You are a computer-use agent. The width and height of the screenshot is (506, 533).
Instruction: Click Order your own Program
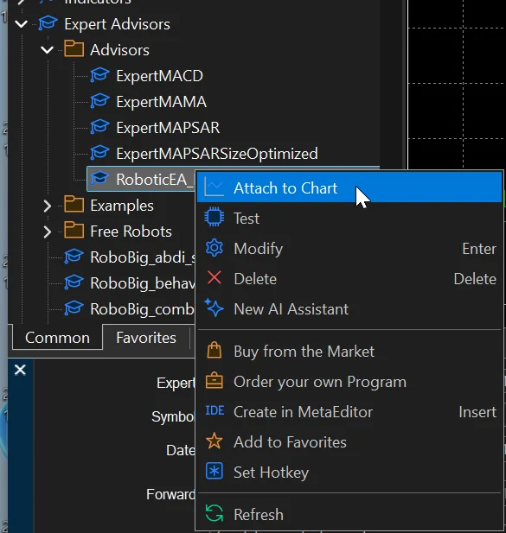click(349, 382)
